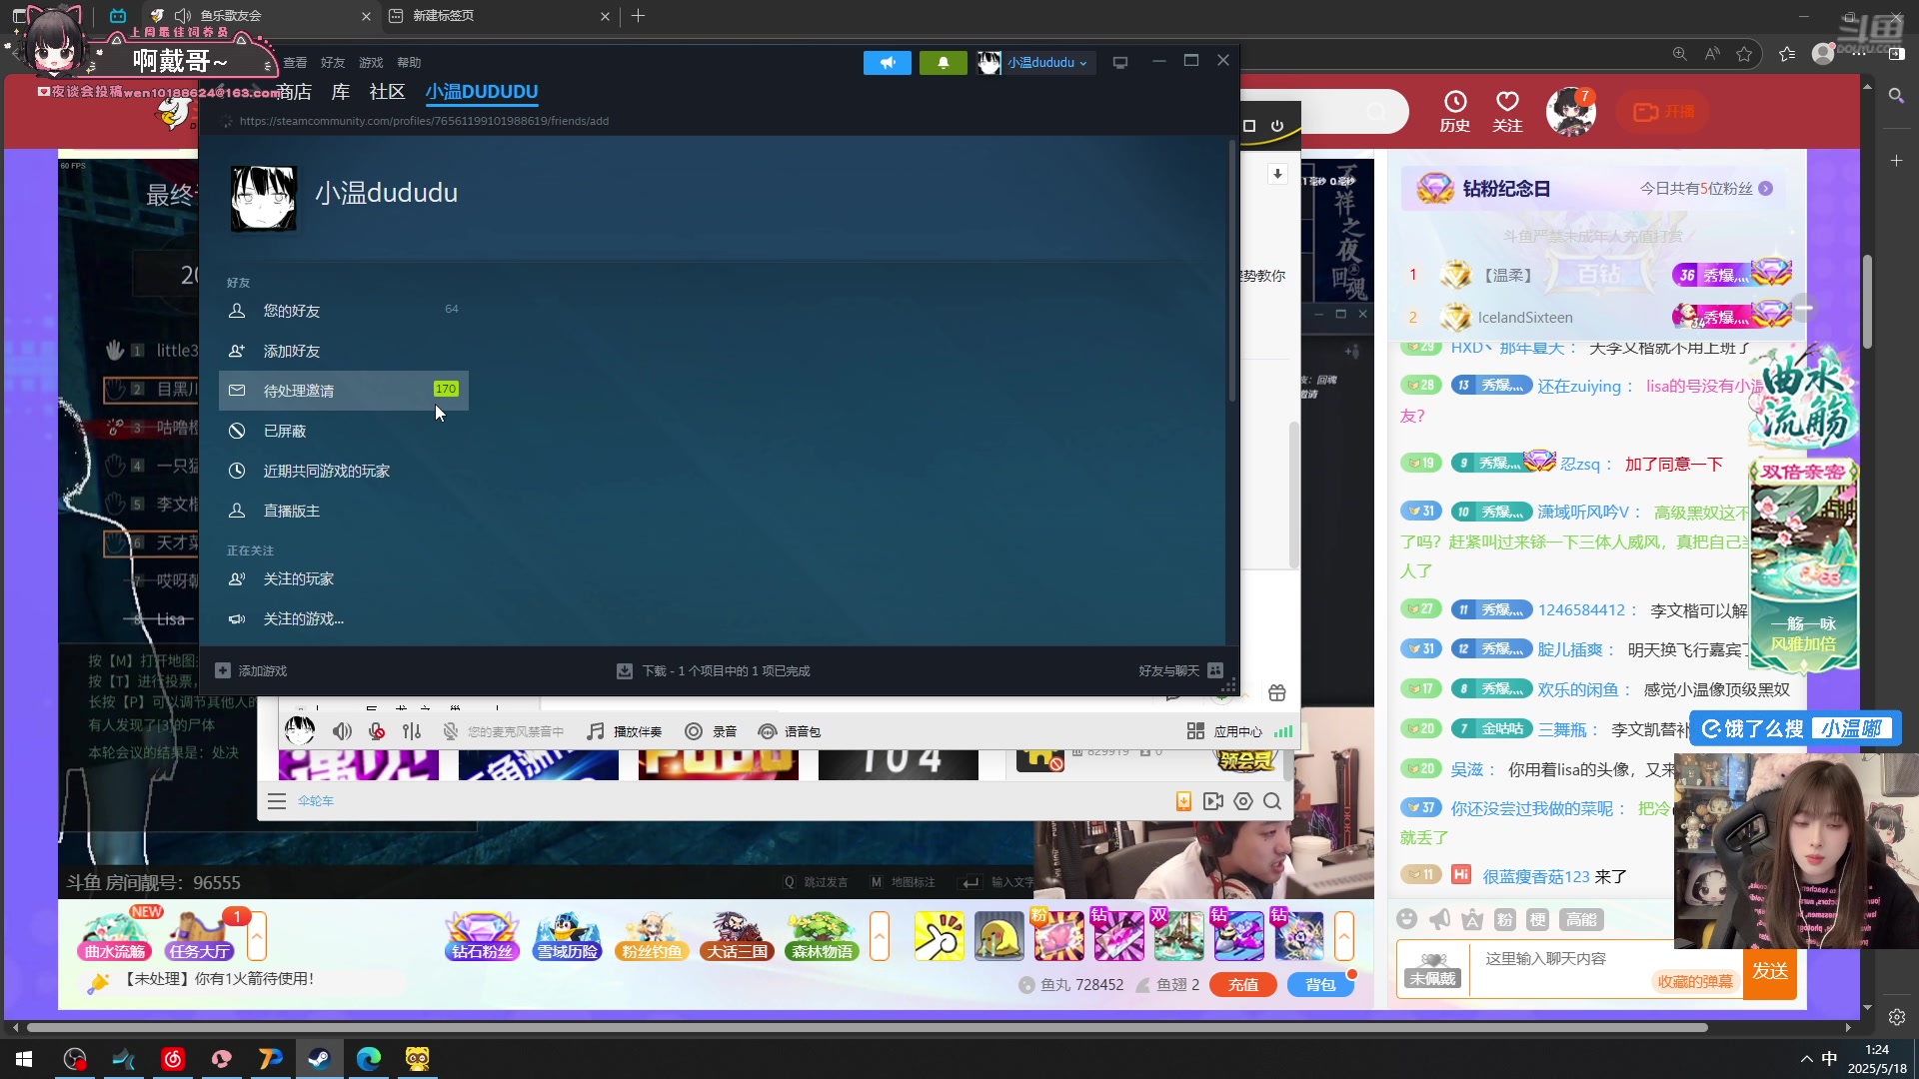Toggle the red muted microphone icon
Image resolution: width=1919 pixels, height=1079 pixels.
[377, 731]
